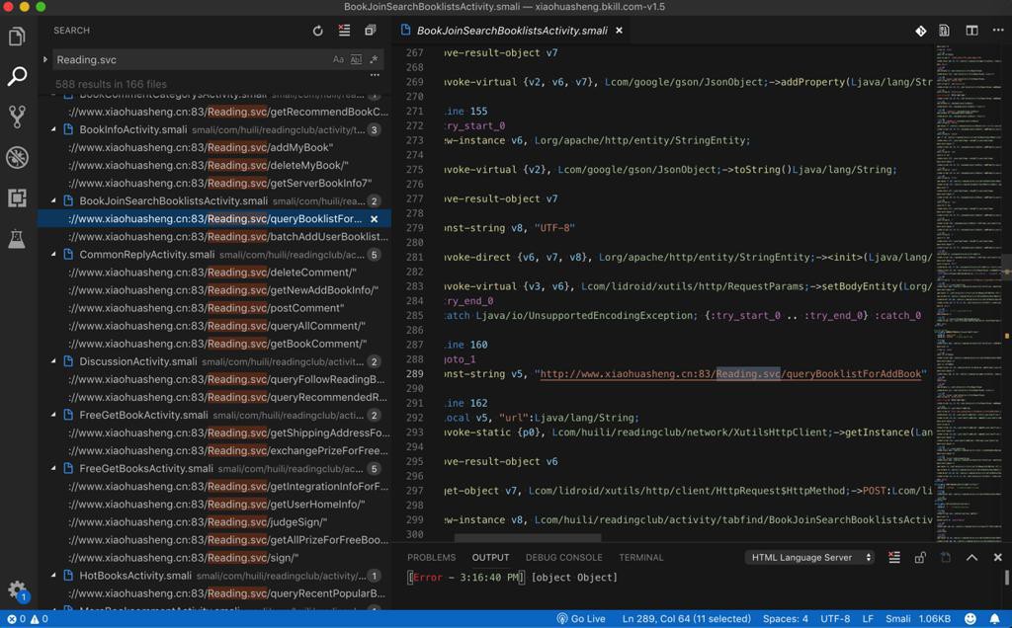Collapse the DiscussionActivity.smali results

point(53,361)
